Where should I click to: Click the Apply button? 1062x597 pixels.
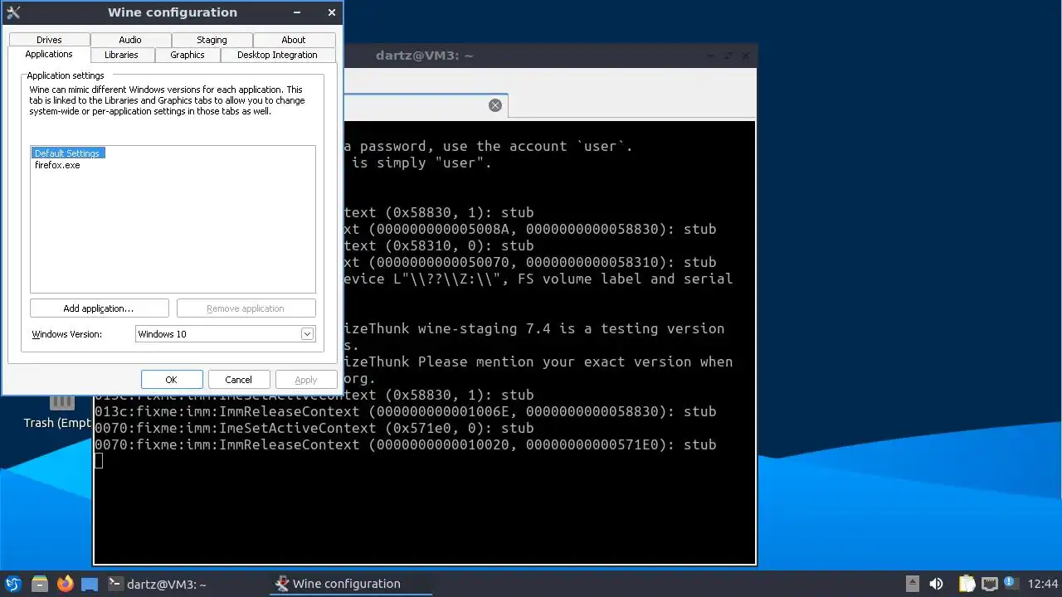pos(306,380)
